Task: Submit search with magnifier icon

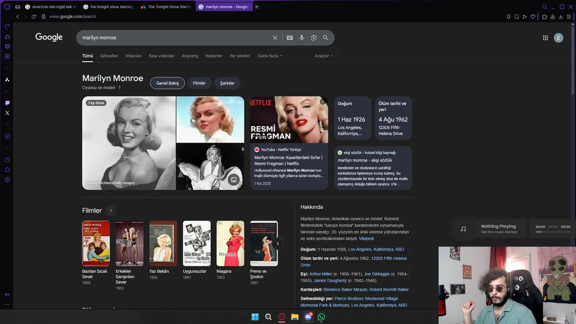Action: click(x=326, y=38)
